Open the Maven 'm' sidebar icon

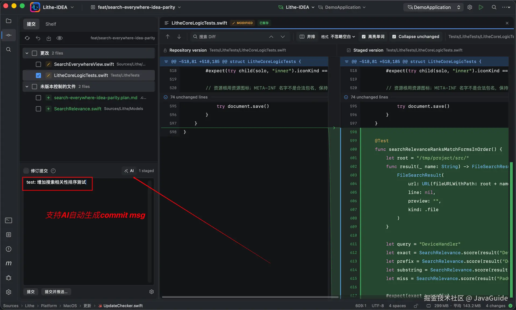[9, 263]
